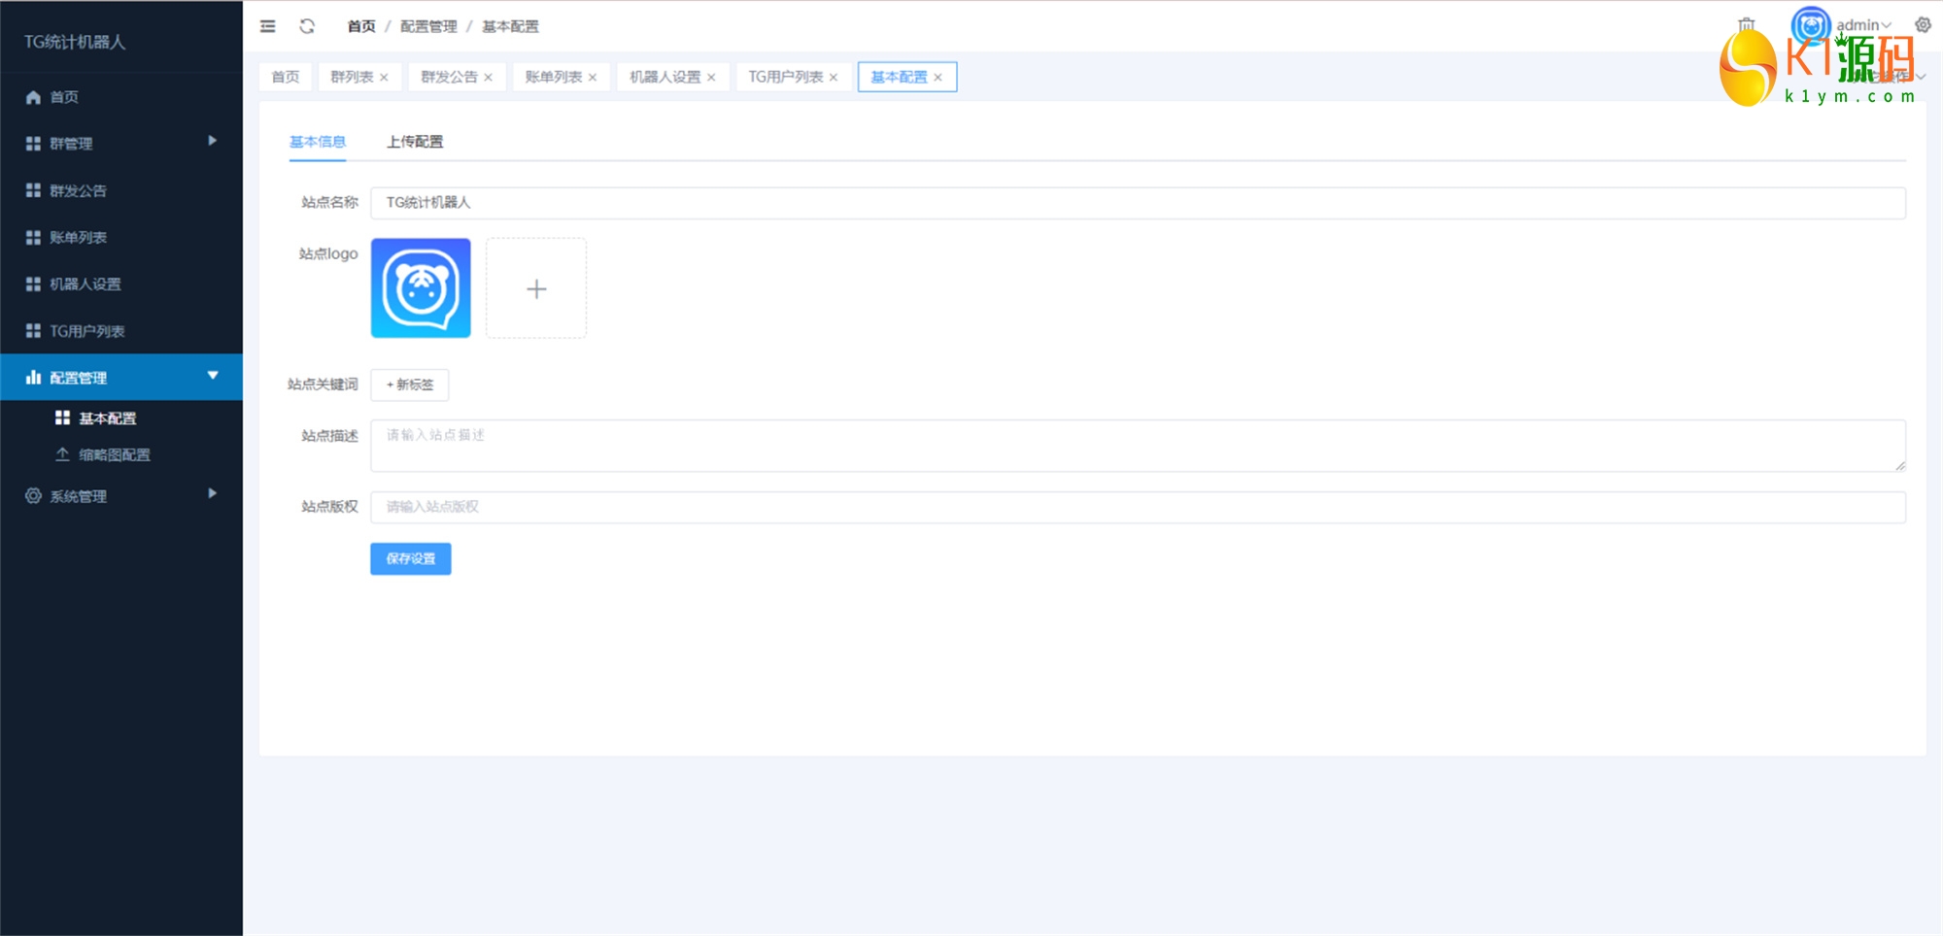The image size is (1943, 936).
Task: Close the TG用户列表 tab
Action: [834, 78]
